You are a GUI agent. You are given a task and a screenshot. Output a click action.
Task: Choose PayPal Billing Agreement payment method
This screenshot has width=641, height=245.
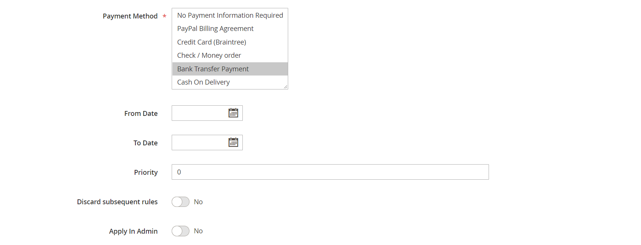(215, 29)
